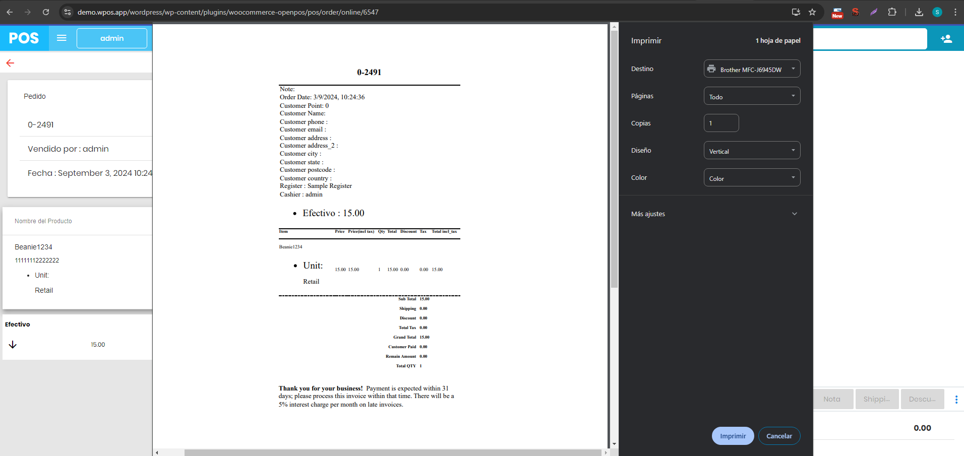Click the Fecha September 3, 2024 text

point(90,173)
